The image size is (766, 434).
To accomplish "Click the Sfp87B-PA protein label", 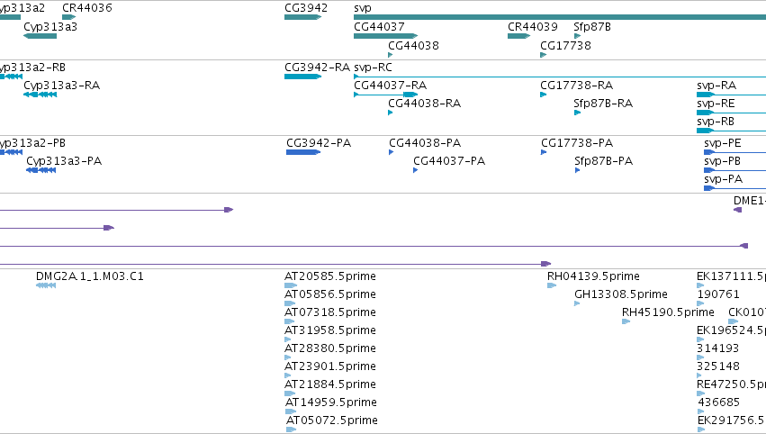I will pyautogui.click(x=603, y=161).
